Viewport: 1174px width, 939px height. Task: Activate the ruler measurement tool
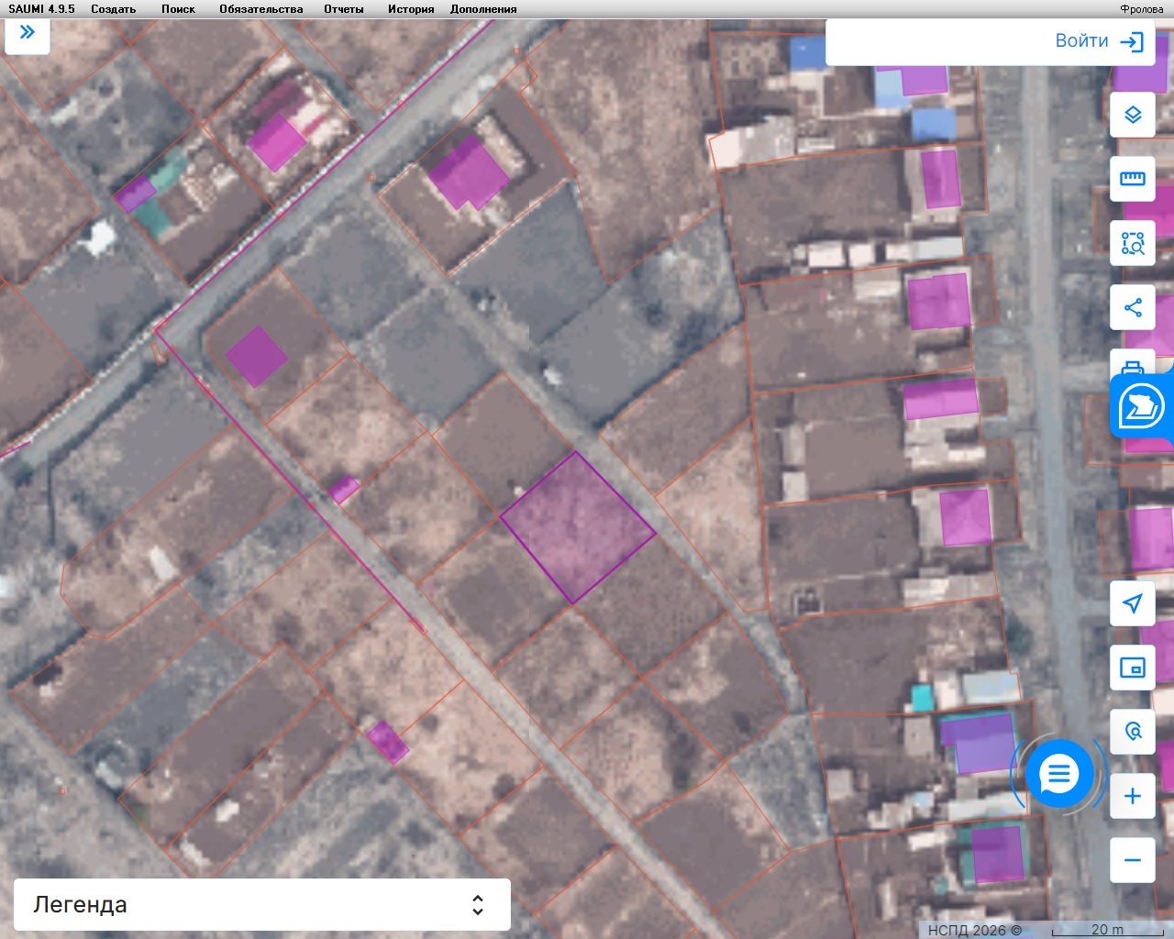[x=1133, y=179]
